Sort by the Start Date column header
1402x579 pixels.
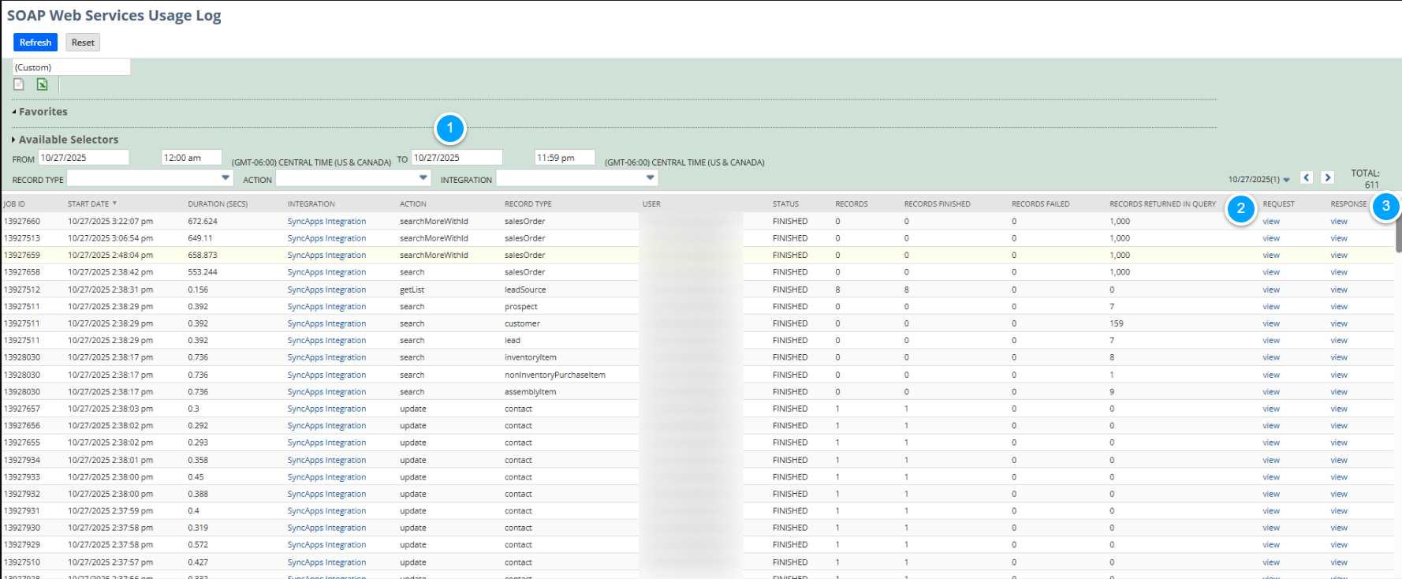point(88,204)
